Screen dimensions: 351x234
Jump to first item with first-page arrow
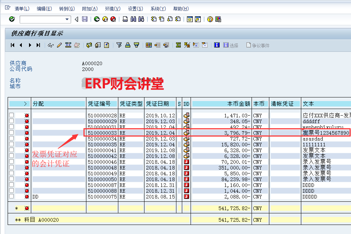coord(13,45)
